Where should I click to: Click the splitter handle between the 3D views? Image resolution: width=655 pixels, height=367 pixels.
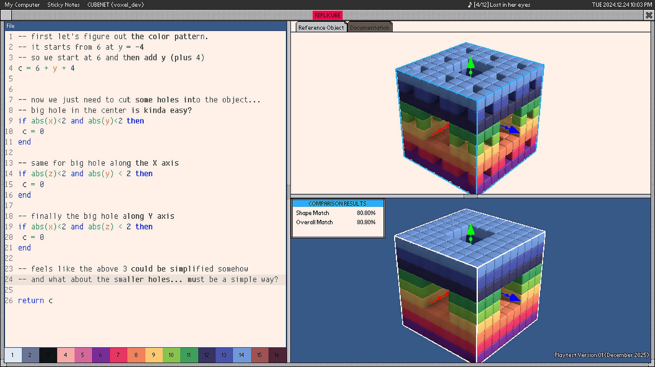(471, 196)
